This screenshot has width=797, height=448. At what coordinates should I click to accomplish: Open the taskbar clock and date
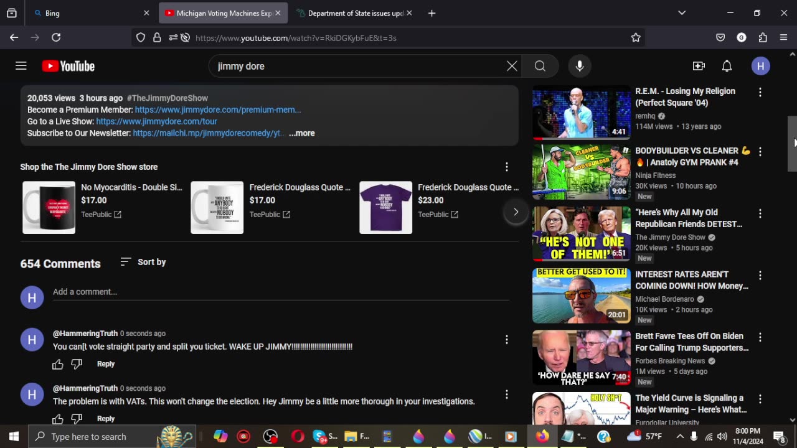(748, 437)
